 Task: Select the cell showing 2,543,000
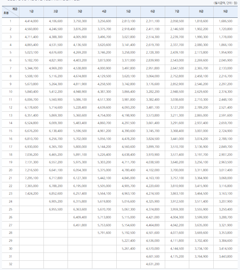click(177, 60)
